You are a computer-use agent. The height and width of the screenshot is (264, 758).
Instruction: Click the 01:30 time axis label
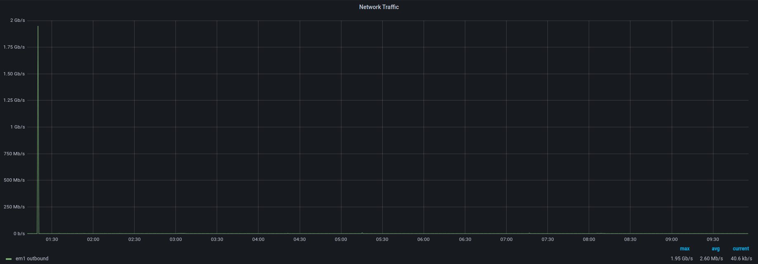52,239
